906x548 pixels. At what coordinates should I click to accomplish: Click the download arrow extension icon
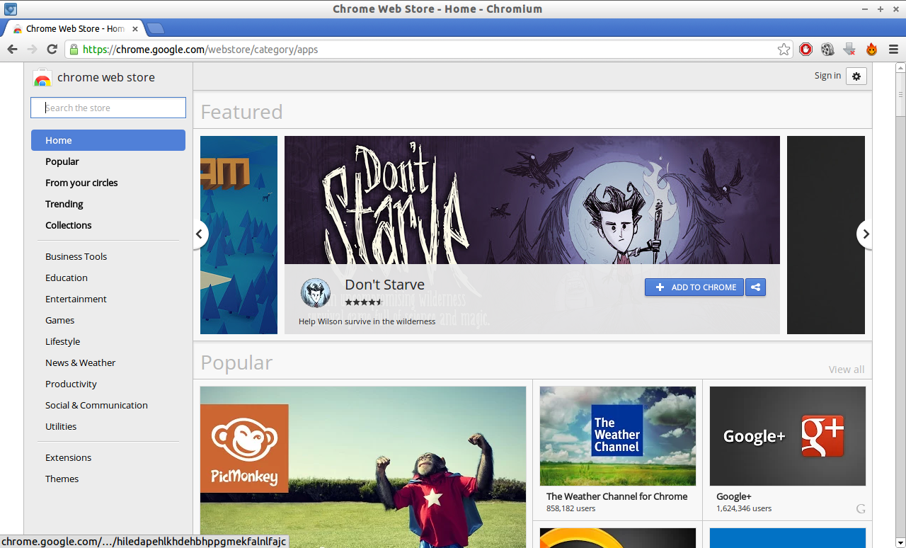(x=849, y=50)
